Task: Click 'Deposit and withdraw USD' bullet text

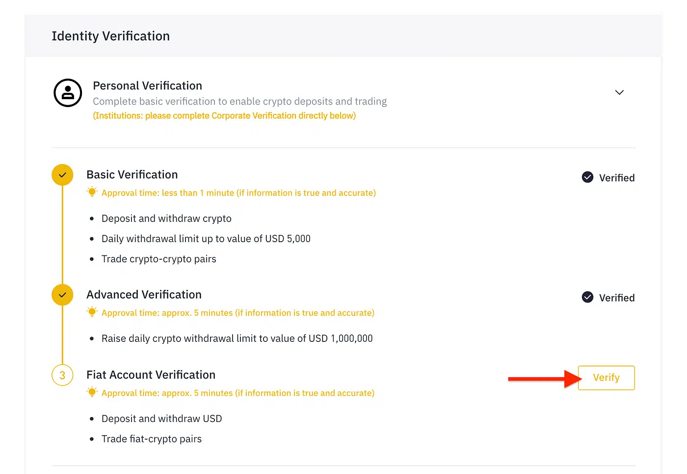Action: (x=161, y=419)
